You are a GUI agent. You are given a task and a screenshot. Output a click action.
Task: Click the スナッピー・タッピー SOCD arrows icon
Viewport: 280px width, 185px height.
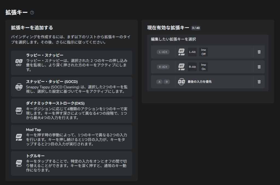[19, 87]
